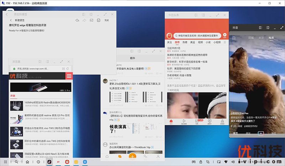Open the taskbar search magnifier
The image size is (285, 166).
click(x=16, y=162)
